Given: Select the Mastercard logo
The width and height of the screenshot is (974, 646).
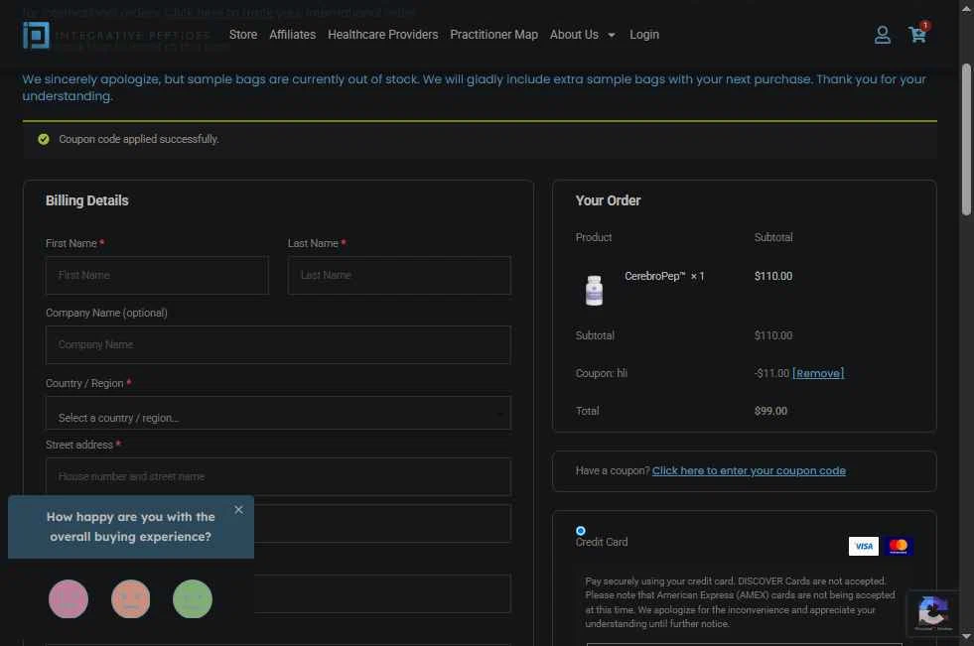Looking at the screenshot, I should click(x=899, y=546).
